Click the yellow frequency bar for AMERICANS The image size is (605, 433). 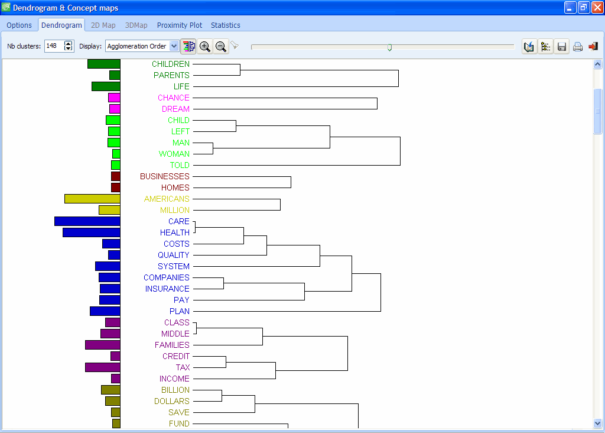92,199
